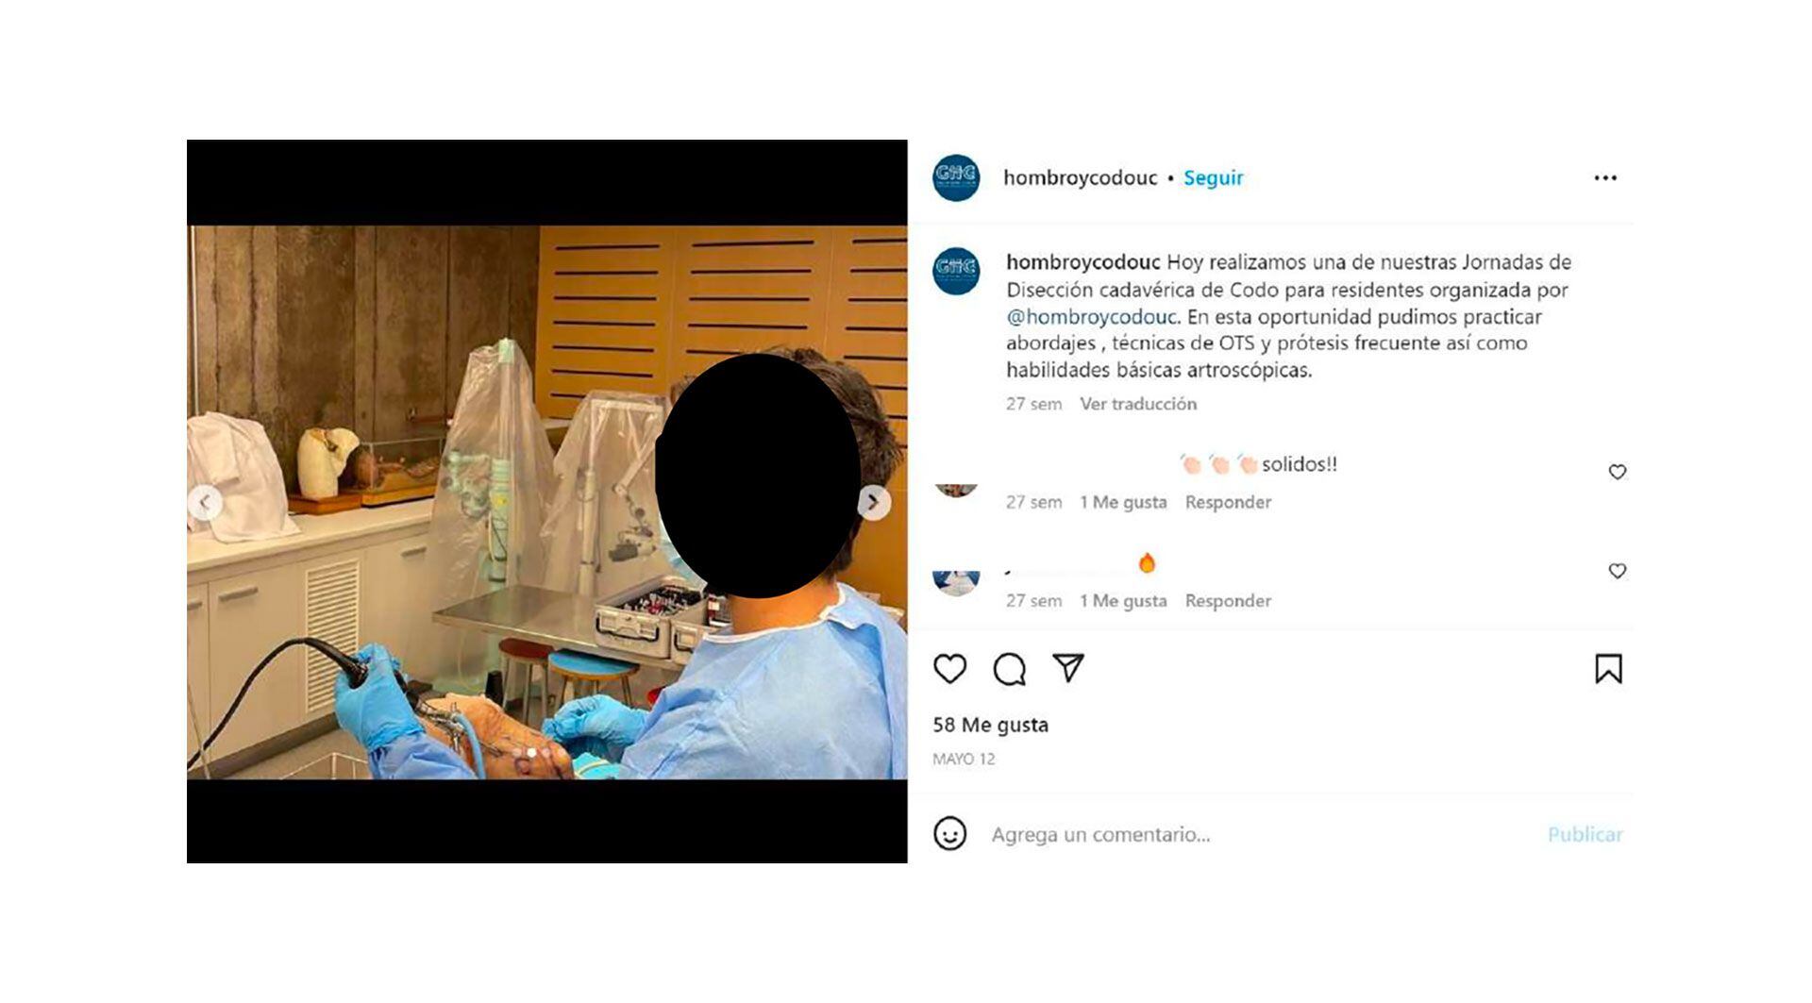Image resolution: width=1812 pixels, height=1003 pixels.
Task: Click Ver traducción under the caption
Action: (x=1138, y=404)
